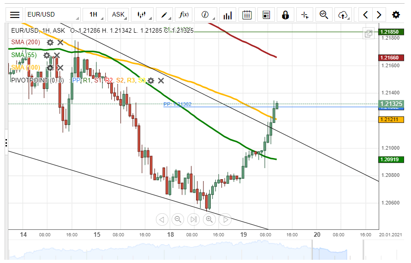
Task: Click the 1.21211 orange SMA price tag
Action: point(391,119)
